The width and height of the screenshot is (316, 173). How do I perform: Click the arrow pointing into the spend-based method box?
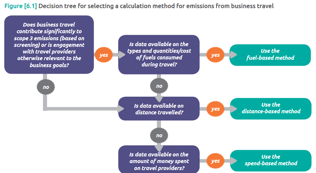pyautogui.click(x=229, y=161)
